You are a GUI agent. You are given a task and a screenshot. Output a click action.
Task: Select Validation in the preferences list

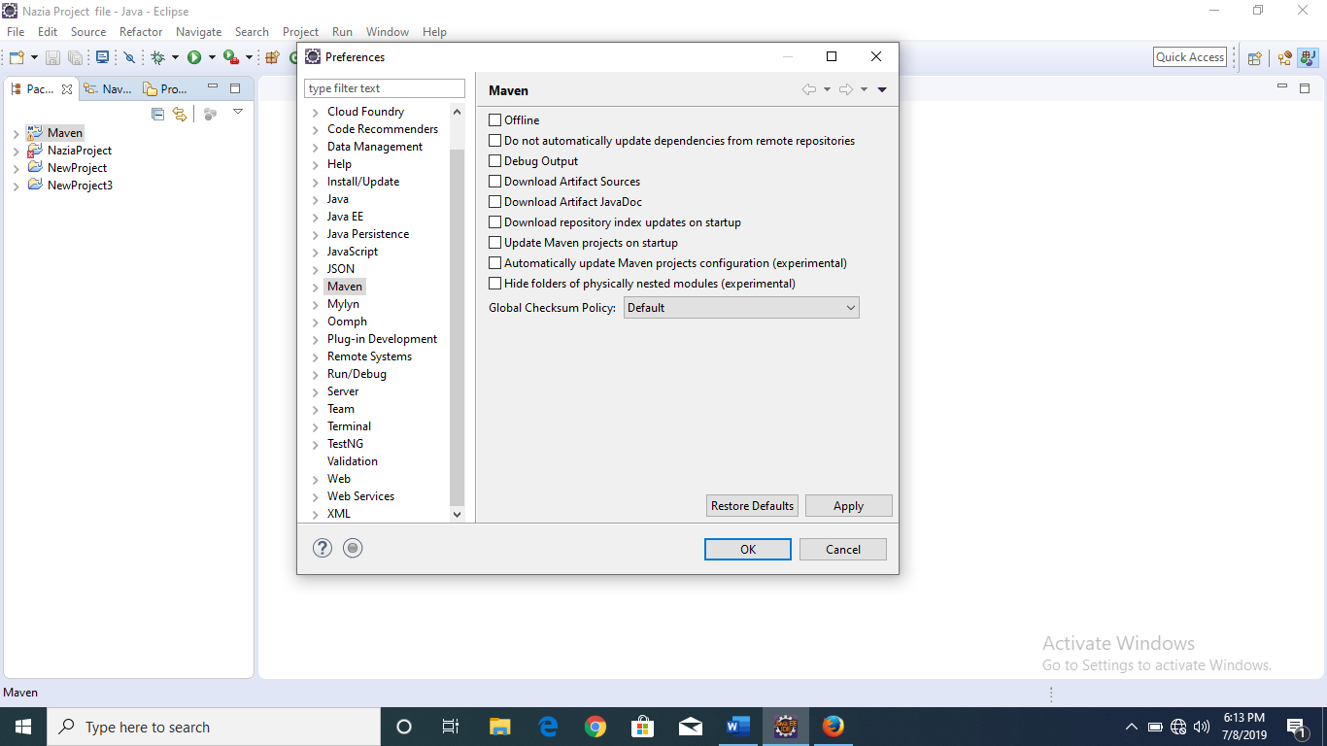point(353,461)
